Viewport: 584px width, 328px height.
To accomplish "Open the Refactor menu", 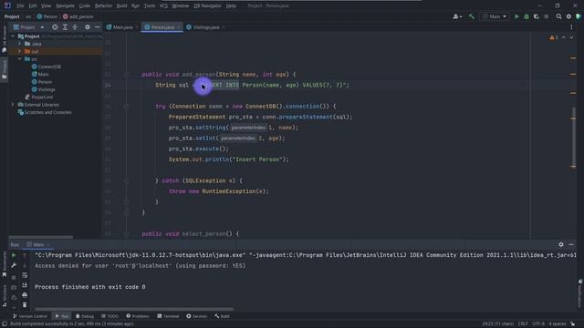I will point(103,6).
